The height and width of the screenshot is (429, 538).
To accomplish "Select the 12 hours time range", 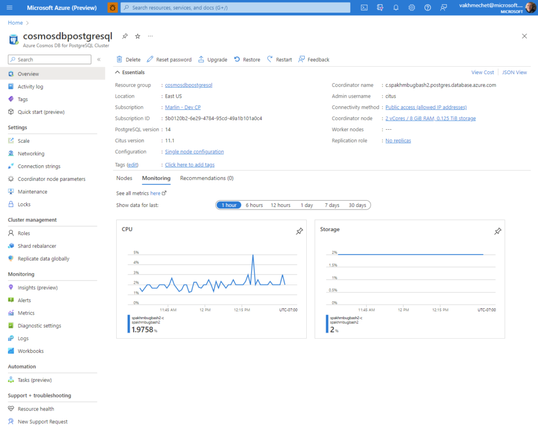I will [281, 205].
